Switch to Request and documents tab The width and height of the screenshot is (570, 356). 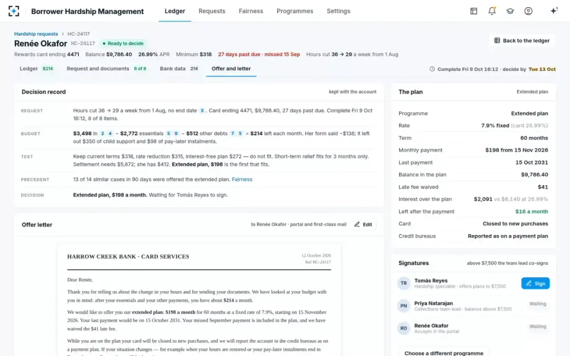106,69
